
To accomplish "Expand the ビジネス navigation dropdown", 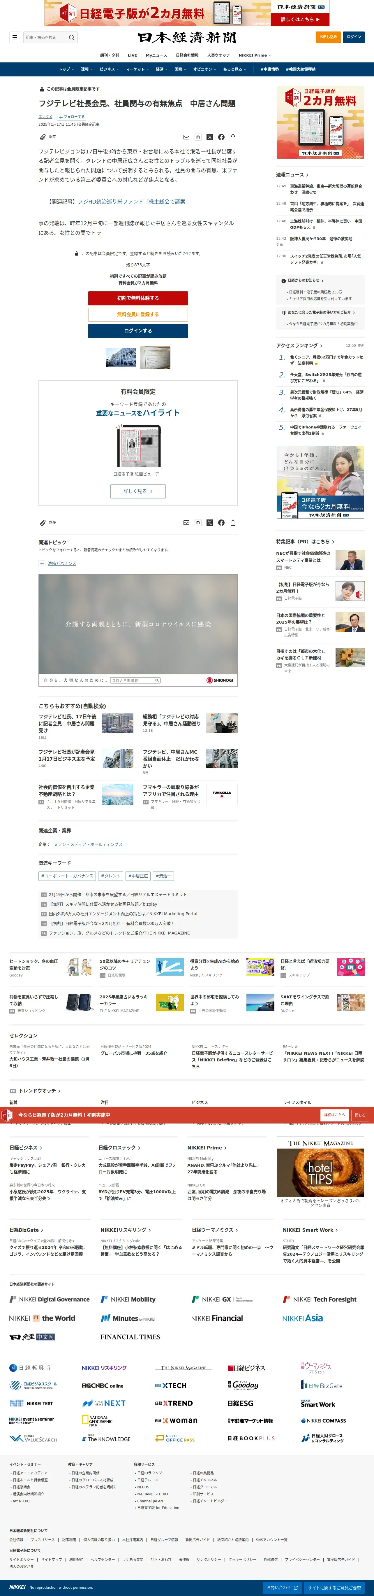I will point(108,69).
